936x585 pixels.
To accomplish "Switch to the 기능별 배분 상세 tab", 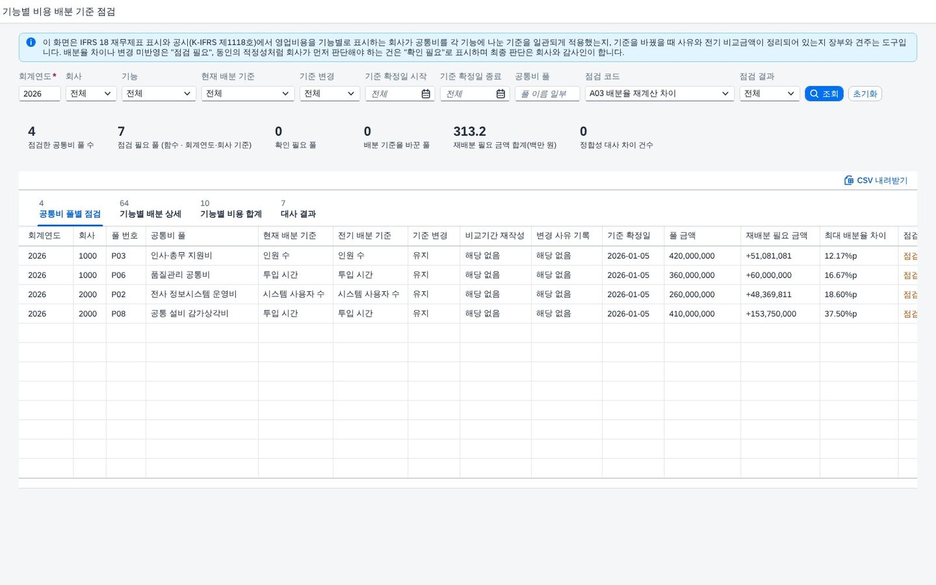I will click(x=150, y=209).
